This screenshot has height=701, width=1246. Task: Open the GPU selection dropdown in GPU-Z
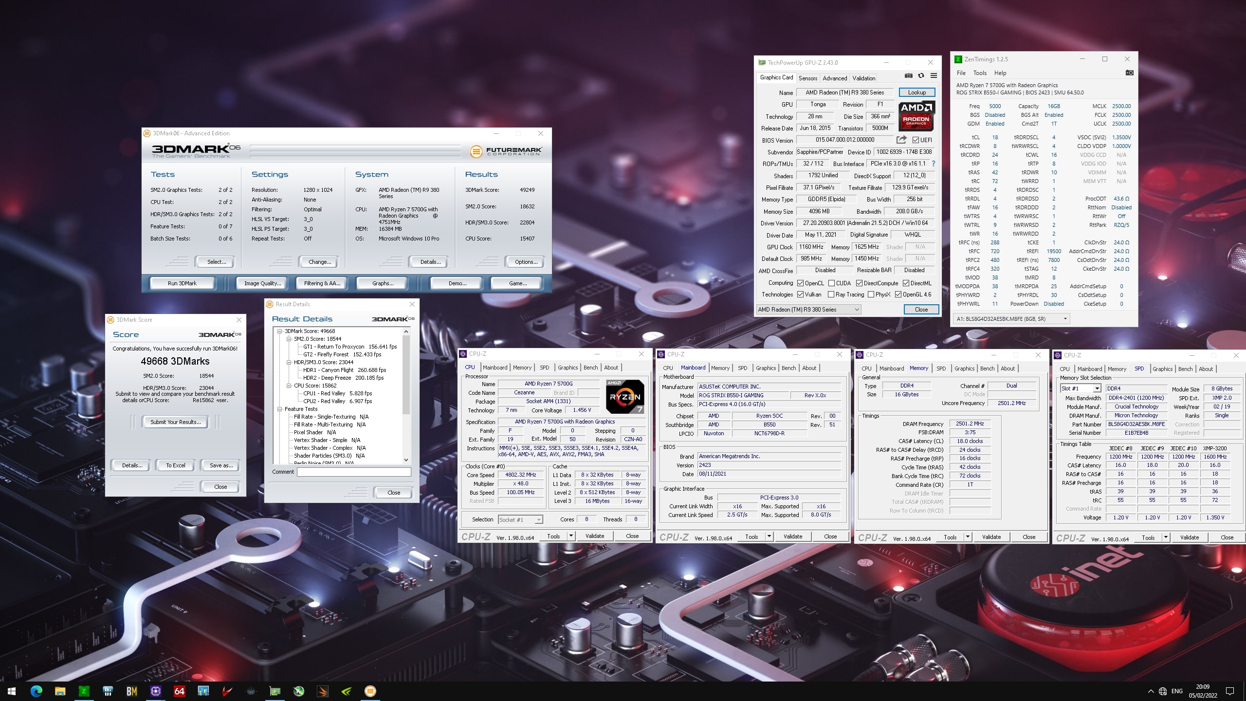pos(808,310)
